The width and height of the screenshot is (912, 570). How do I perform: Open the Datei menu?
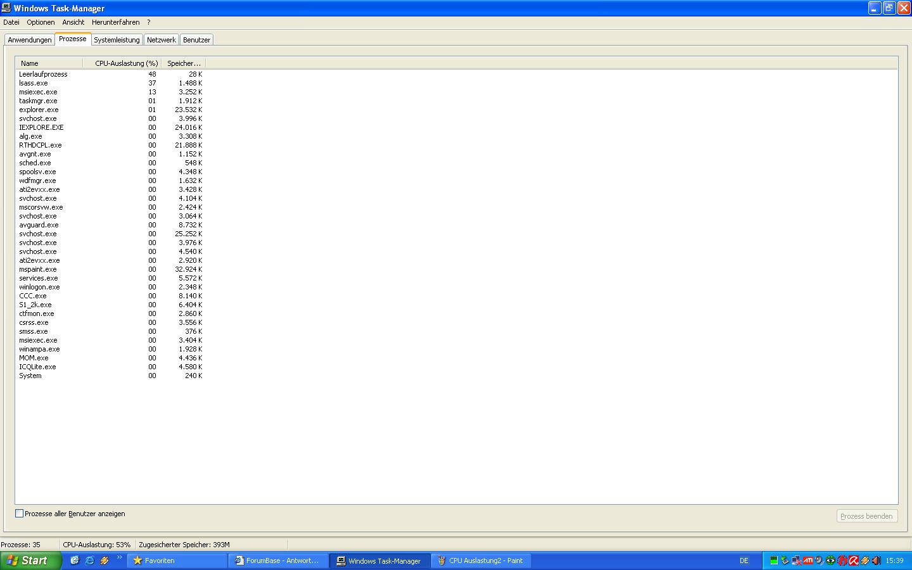[11, 22]
